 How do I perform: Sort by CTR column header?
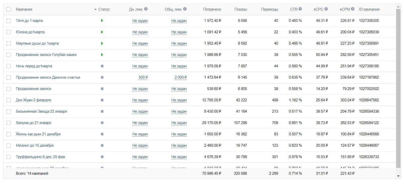point(294,9)
